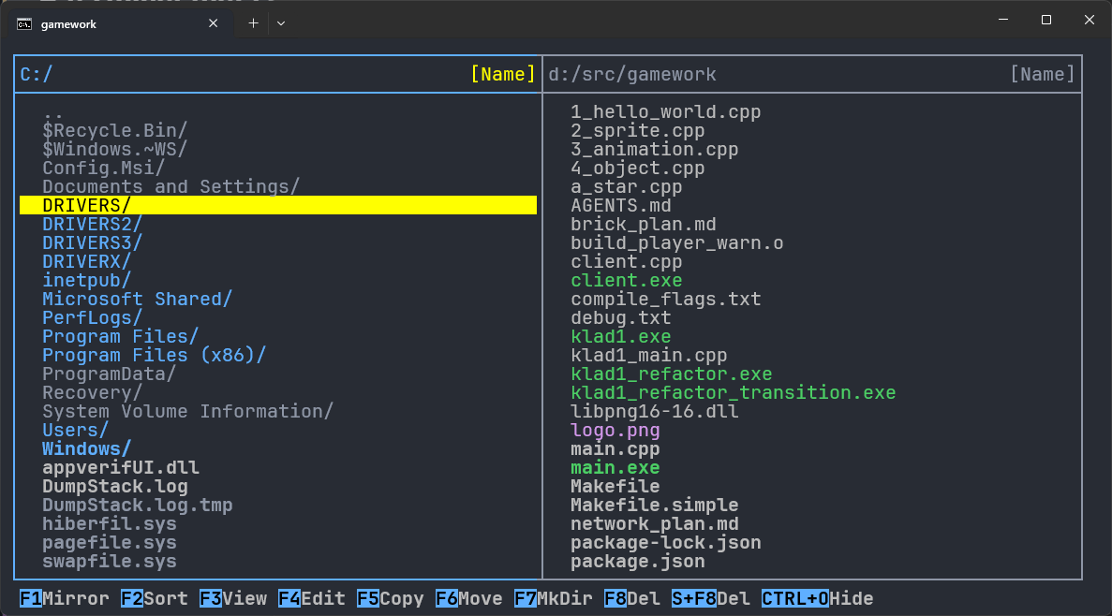Image resolution: width=1112 pixels, height=616 pixels.
Task: Select the ProgramData/ folder
Action: [110, 374]
